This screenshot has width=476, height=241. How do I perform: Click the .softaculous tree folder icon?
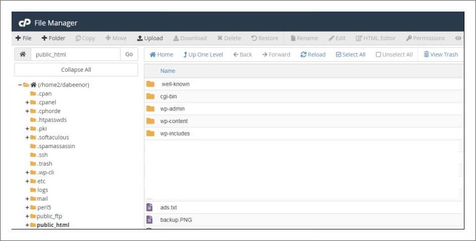[x=33, y=138]
